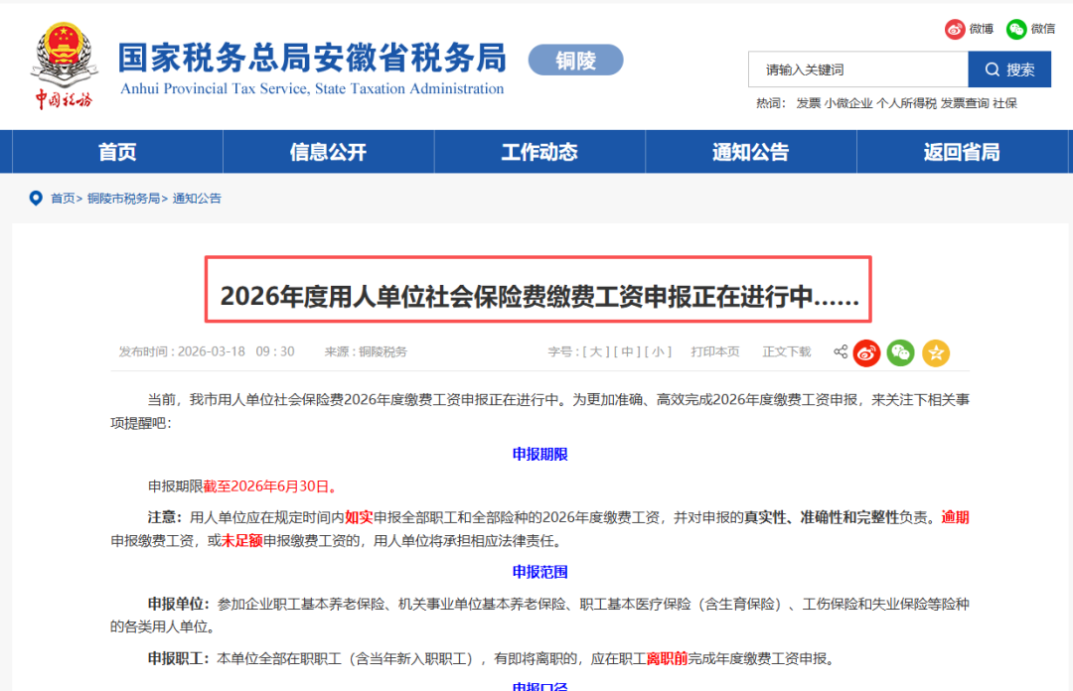Image resolution: width=1073 pixels, height=691 pixels.
Task: Click the source text 来源：铜陵税务
Action: 366,351
